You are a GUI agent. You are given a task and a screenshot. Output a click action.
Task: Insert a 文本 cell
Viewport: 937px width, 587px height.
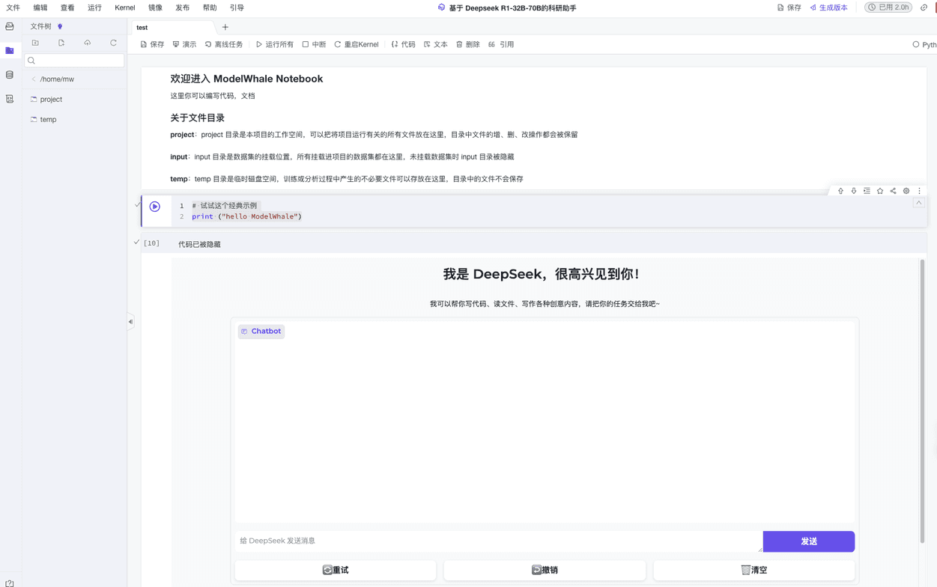point(435,44)
